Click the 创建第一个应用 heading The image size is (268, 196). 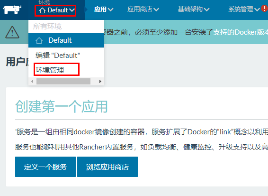click(62, 107)
